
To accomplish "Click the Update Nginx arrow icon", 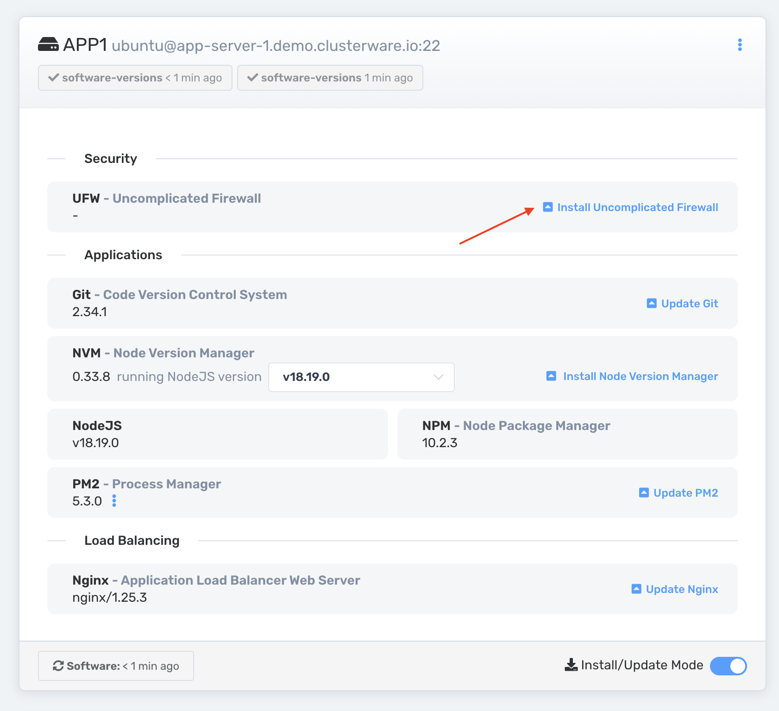I will (x=636, y=589).
